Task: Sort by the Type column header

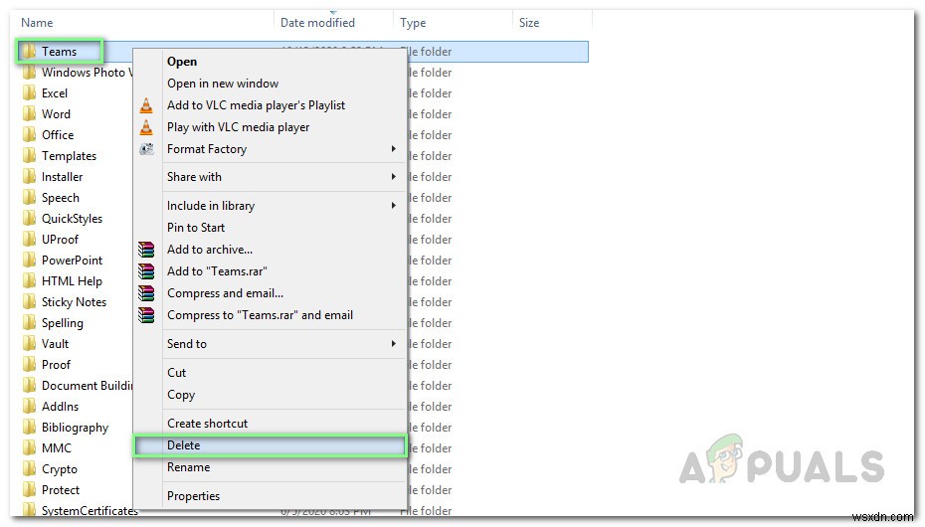Action: point(413,23)
